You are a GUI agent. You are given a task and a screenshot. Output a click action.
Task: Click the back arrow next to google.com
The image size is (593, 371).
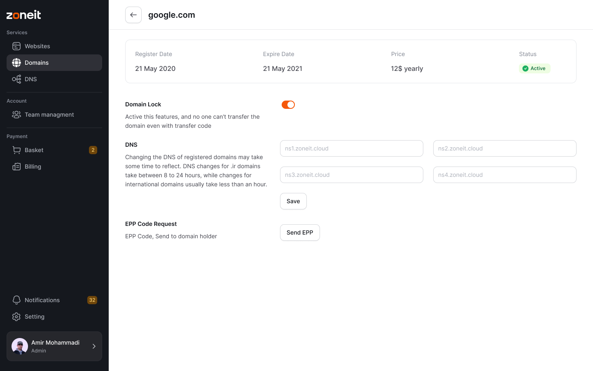[133, 15]
